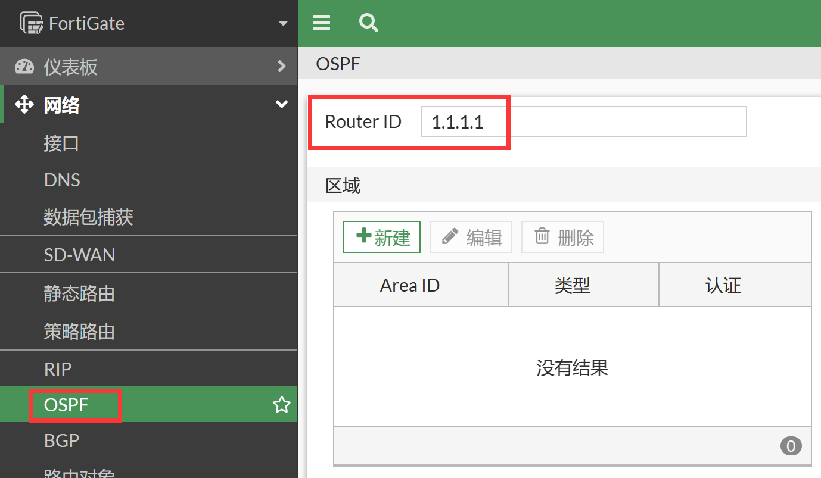Open the hamburger menu in the top bar
This screenshot has height=478, width=821.
[x=321, y=23]
